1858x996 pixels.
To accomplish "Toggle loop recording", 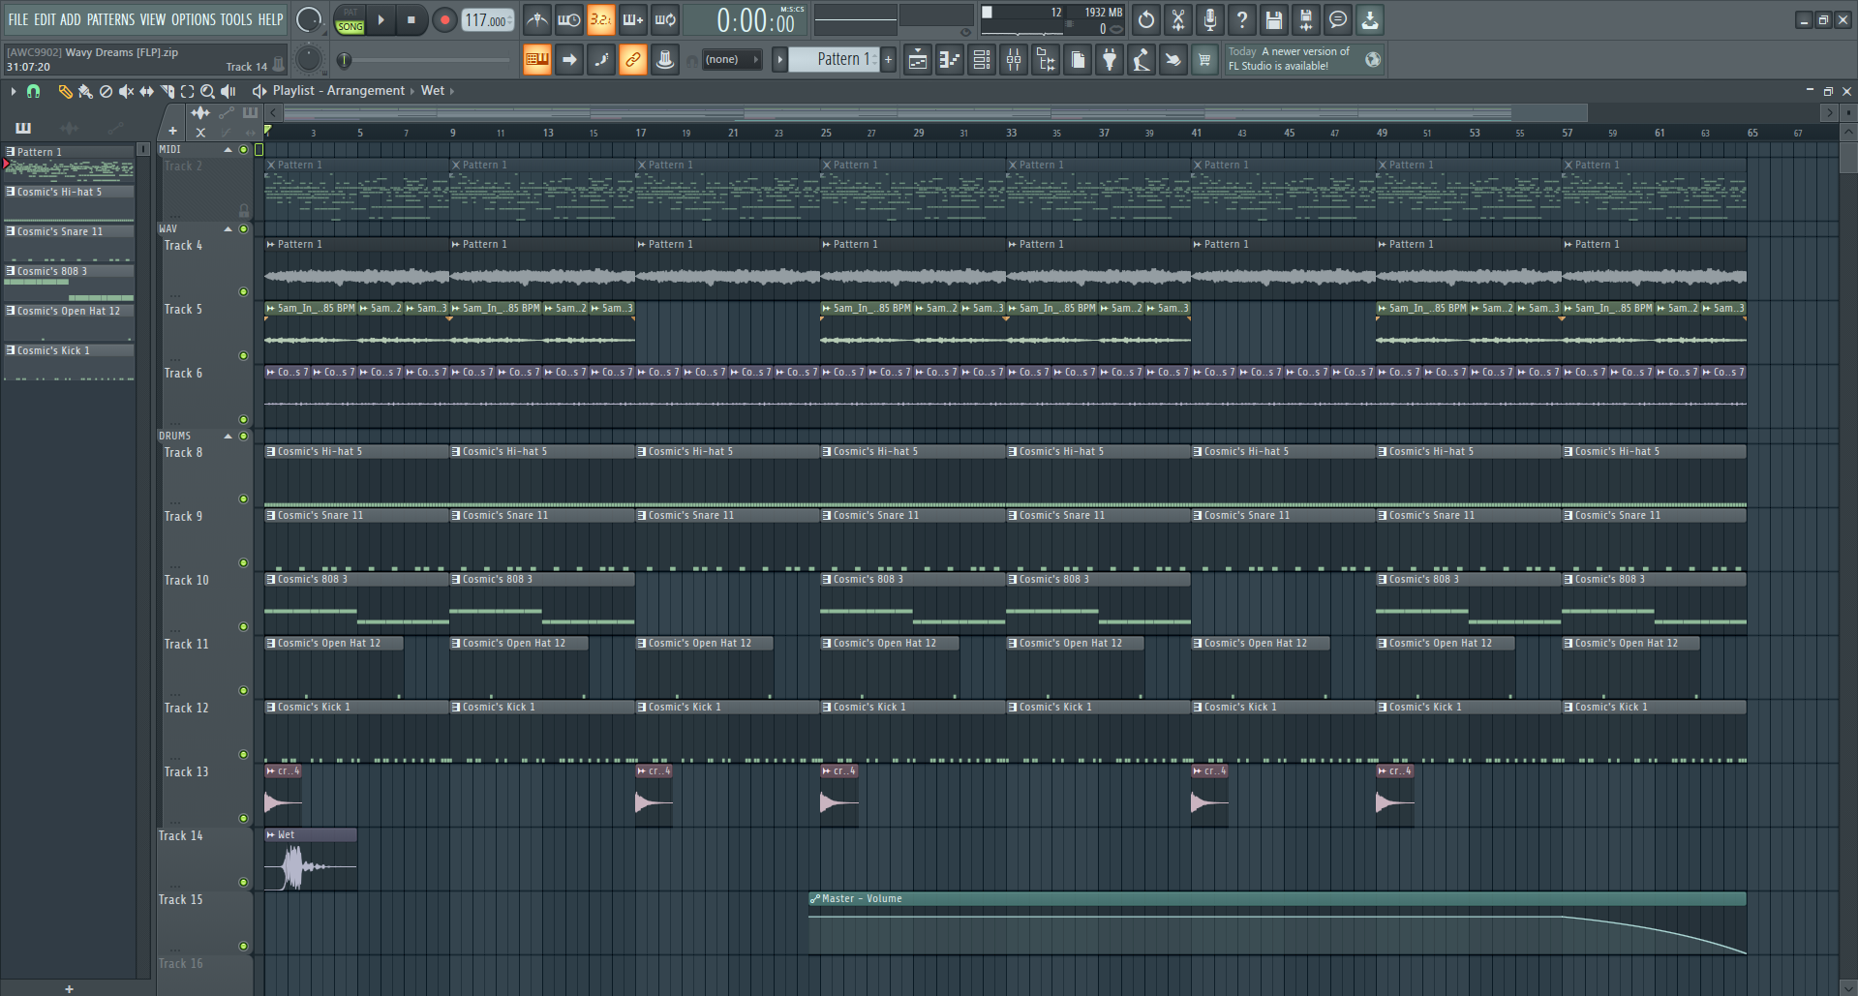I will (665, 19).
